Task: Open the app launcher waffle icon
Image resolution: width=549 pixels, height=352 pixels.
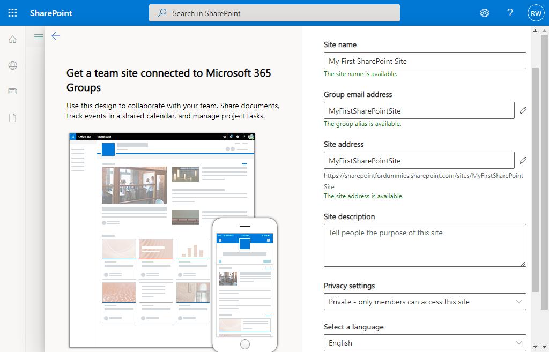Action: click(13, 13)
